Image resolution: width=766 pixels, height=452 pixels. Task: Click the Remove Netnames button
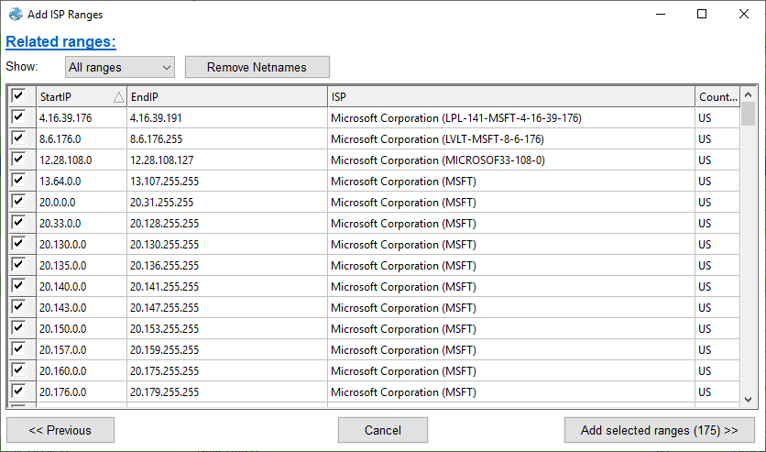[x=257, y=67]
